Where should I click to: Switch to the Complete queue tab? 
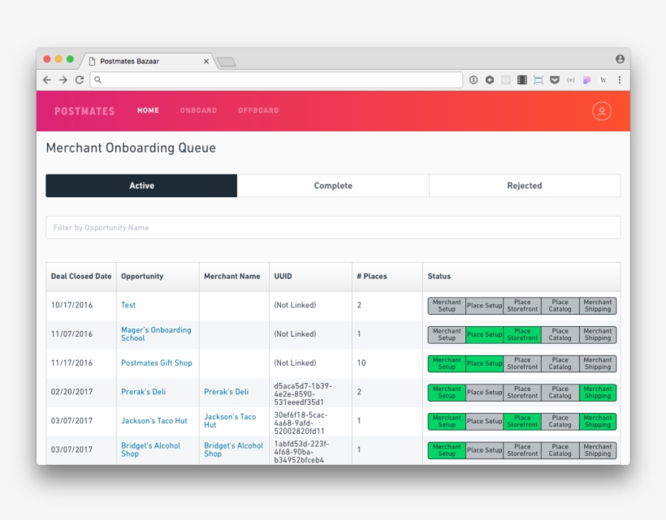(x=333, y=186)
